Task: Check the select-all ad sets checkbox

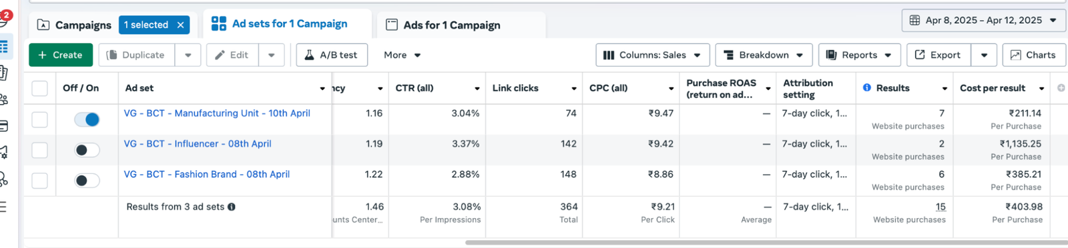Action: (40, 89)
